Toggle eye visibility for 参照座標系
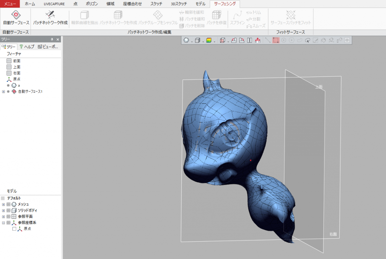The width and height of the screenshot is (386, 259). (9, 223)
